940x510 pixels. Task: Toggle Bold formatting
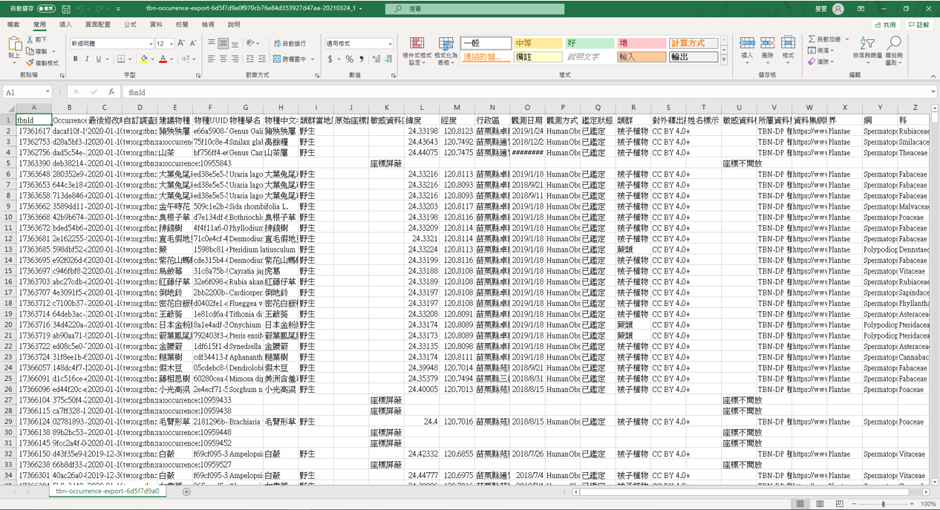(76, 59)
